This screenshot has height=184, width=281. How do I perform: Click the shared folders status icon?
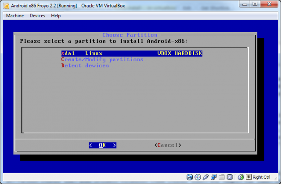(x=222, y=177)
